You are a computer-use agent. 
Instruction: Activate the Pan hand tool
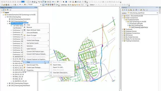(x=43, y=2)
